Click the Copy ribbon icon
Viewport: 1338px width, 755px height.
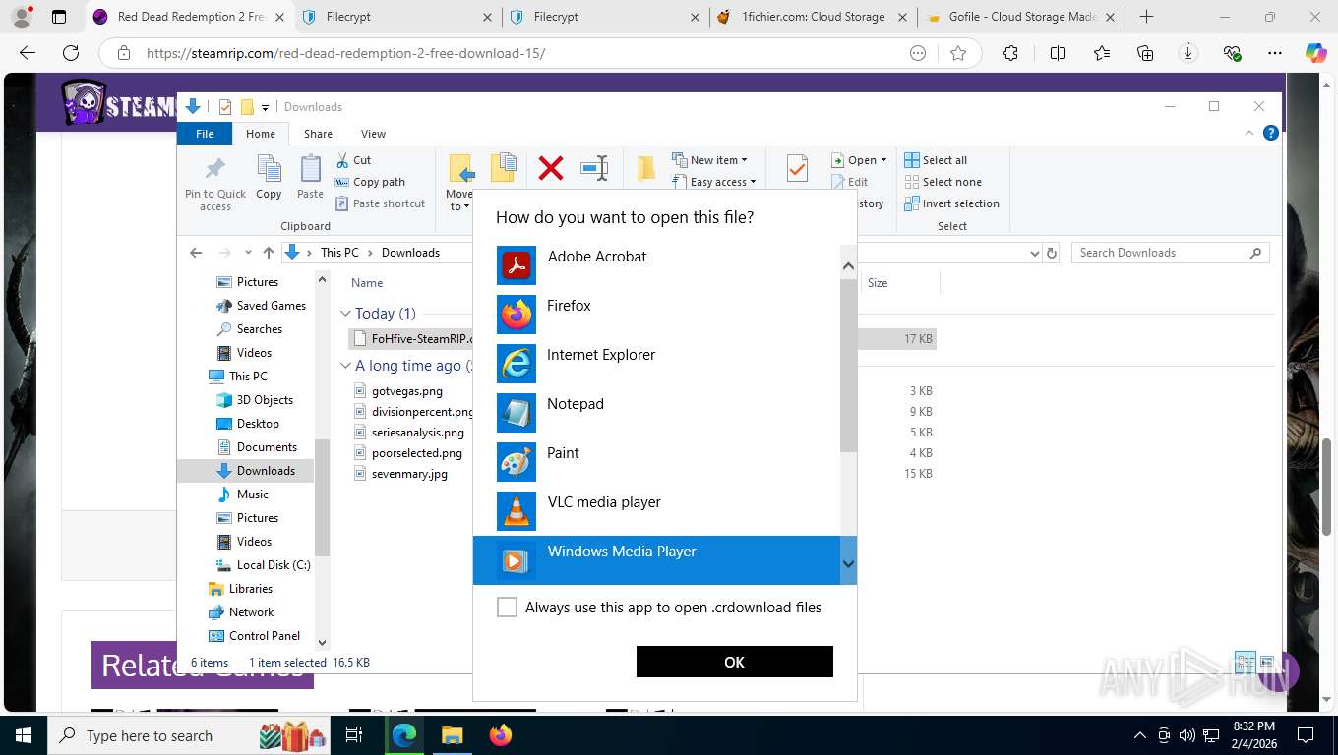coord(269,177)
